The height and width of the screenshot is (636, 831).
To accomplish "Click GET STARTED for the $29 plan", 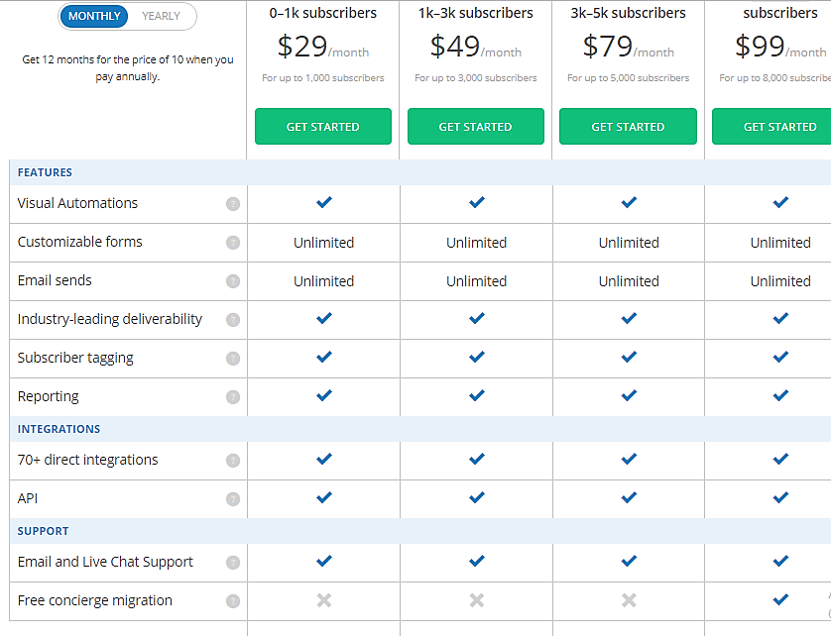I will pyautogui.click(x=322, y=127).
